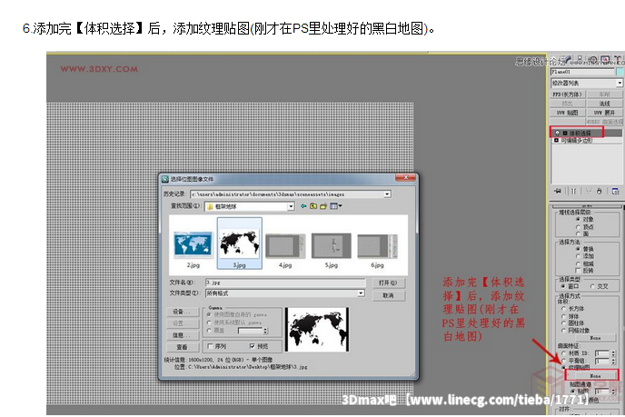This screenshot has width=625, height=417.
Task: Open the Hierarchy command panel tab icon
Action: (580, 60)
